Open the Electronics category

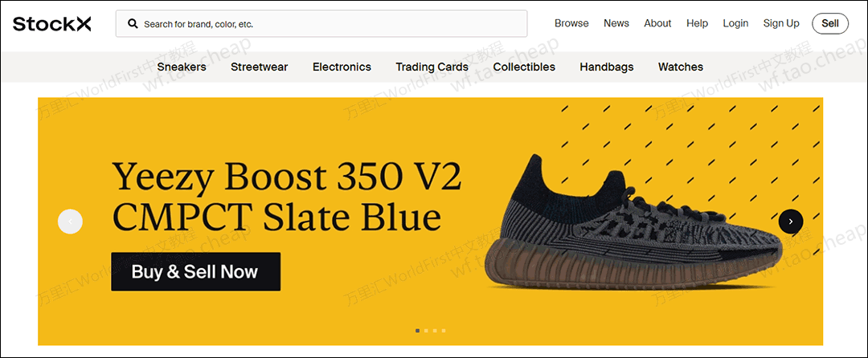(x=342, y=67)
